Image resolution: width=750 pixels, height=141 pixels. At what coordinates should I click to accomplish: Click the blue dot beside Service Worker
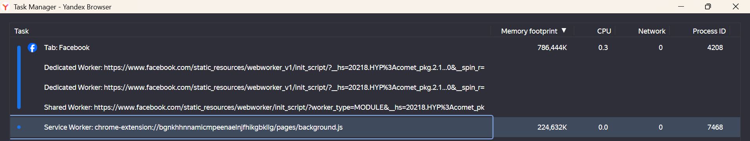[x=19, y=127]
